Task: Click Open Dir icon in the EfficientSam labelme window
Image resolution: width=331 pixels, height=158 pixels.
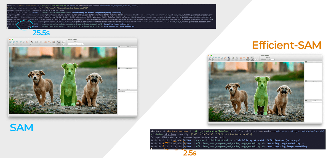Action: (x=213, y=58)
